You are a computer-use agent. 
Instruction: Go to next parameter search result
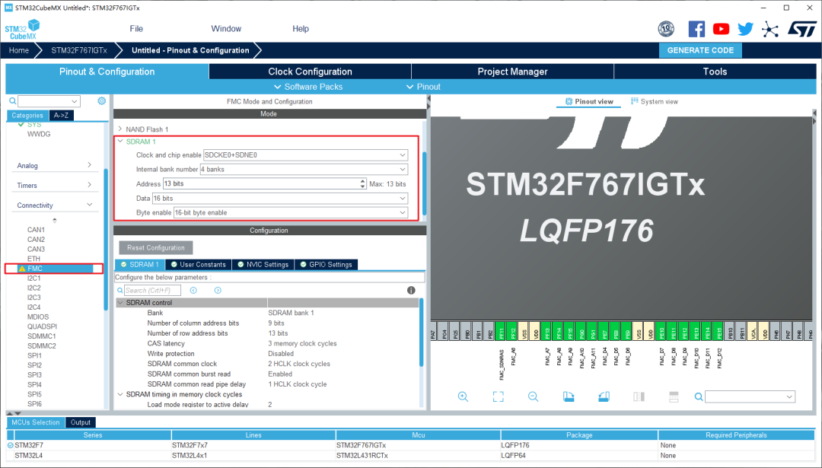point(218,291)
